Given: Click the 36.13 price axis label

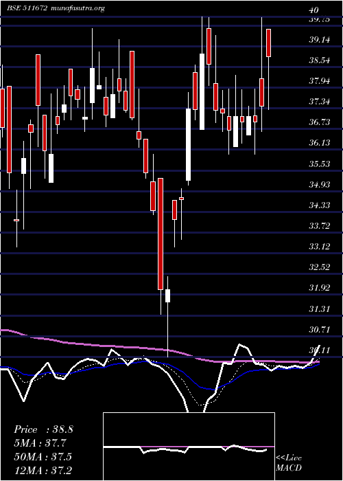Looking at the screenshot, I should (319, 143).
